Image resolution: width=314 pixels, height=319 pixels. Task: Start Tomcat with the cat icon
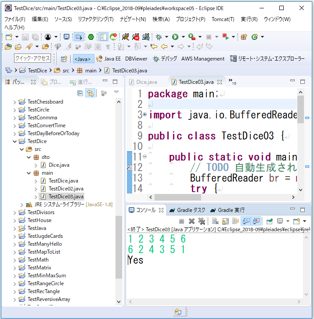click(x=126, y=37)
